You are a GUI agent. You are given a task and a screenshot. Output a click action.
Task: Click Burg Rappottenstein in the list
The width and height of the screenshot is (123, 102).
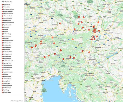tap(8, 54)
